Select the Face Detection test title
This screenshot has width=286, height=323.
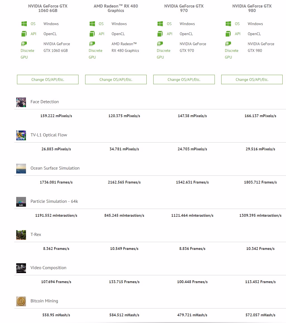coord(45,102)
